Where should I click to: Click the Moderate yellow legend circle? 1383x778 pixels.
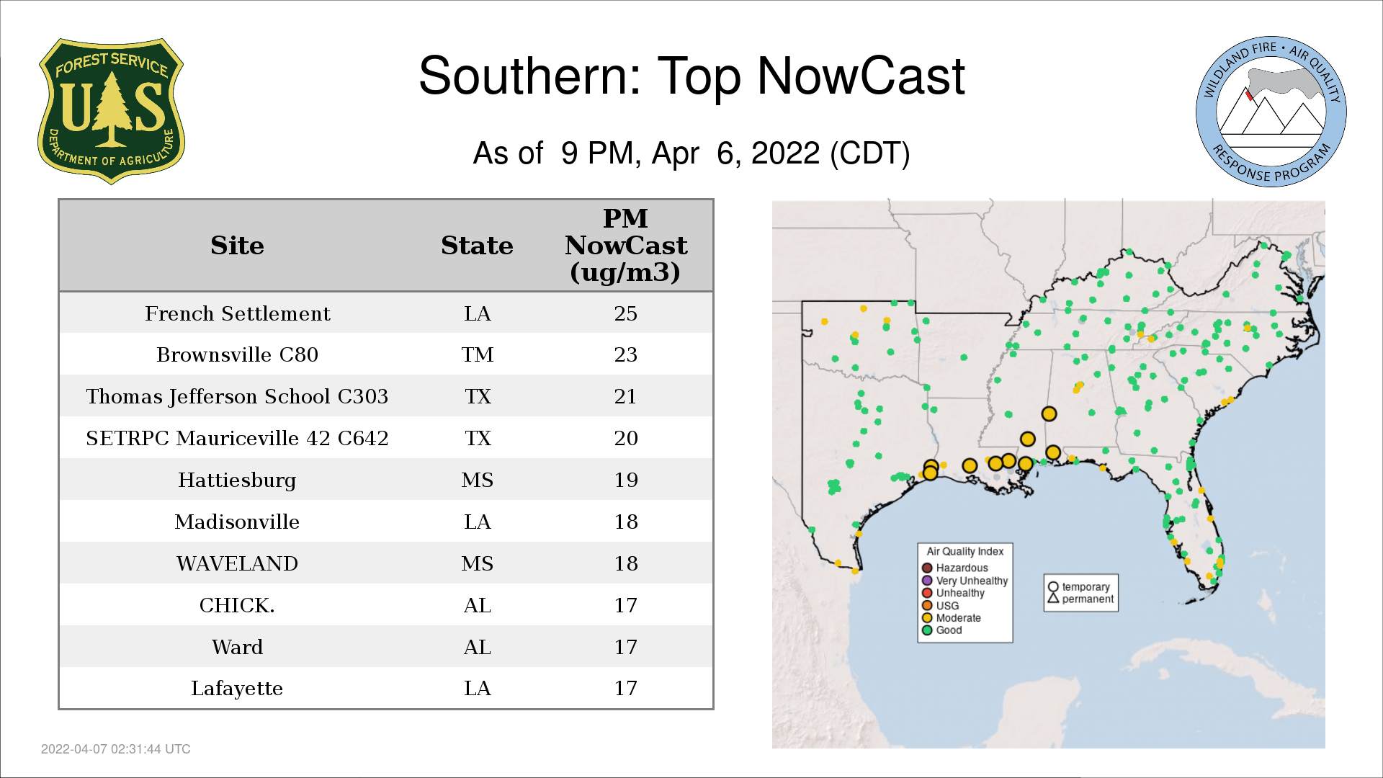click(x=927, y=618)
